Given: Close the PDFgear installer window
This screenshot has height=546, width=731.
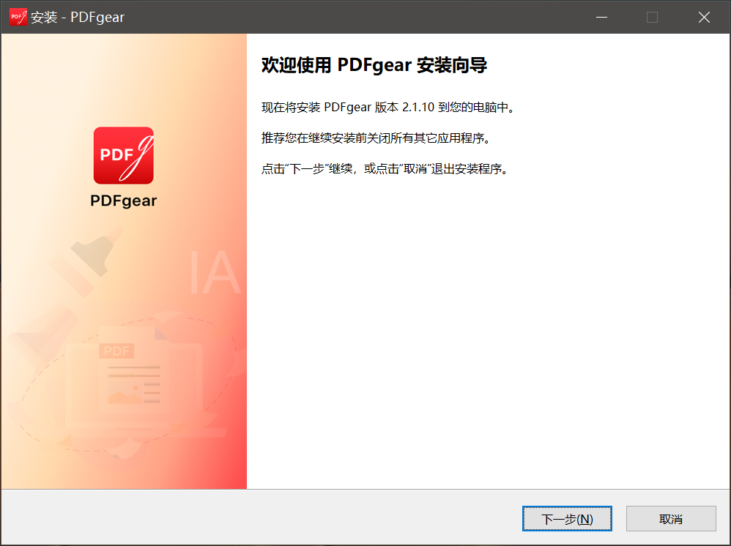Looking at the screenshot, I should [x=704, y=18].
